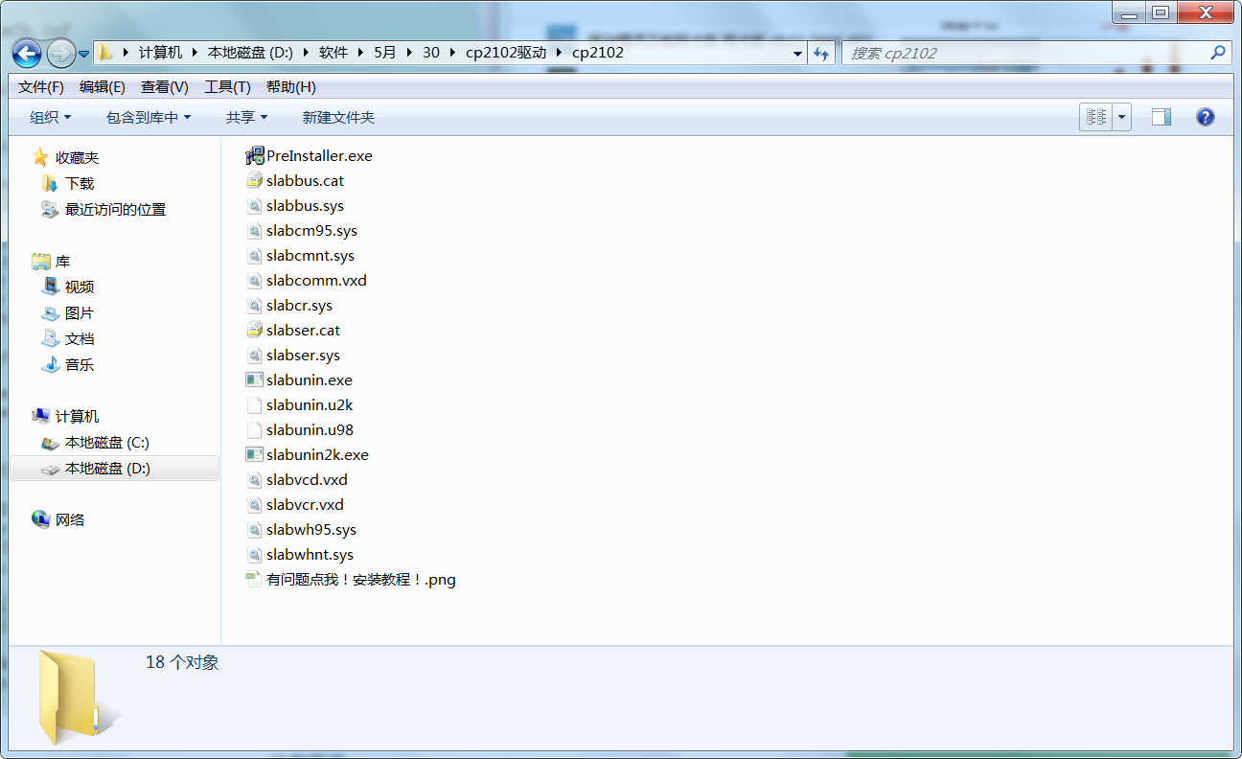Click the search cp2102 input field
Viewport: 1242px width, 759px height.
[x=1025, y=53]
